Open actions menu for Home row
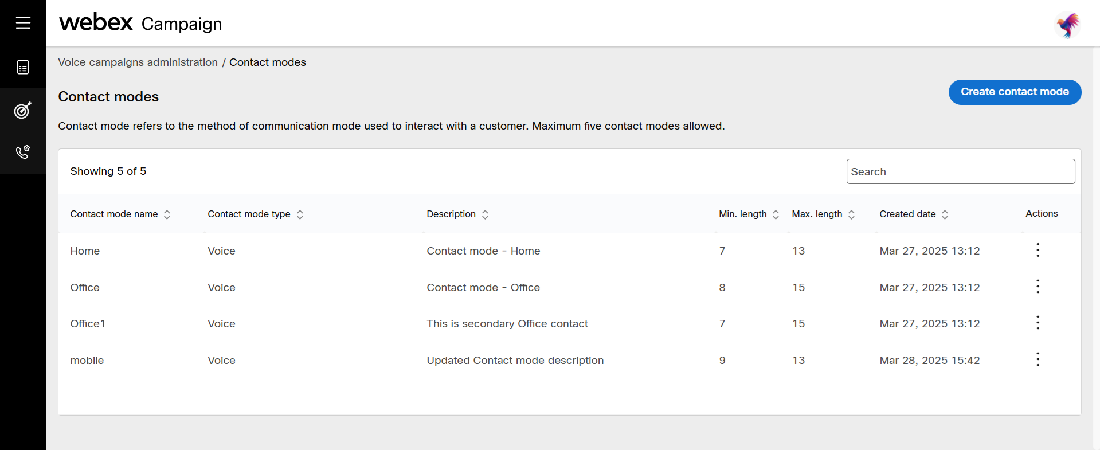This screenshot has width=1100, height=450. [1038, 250]
